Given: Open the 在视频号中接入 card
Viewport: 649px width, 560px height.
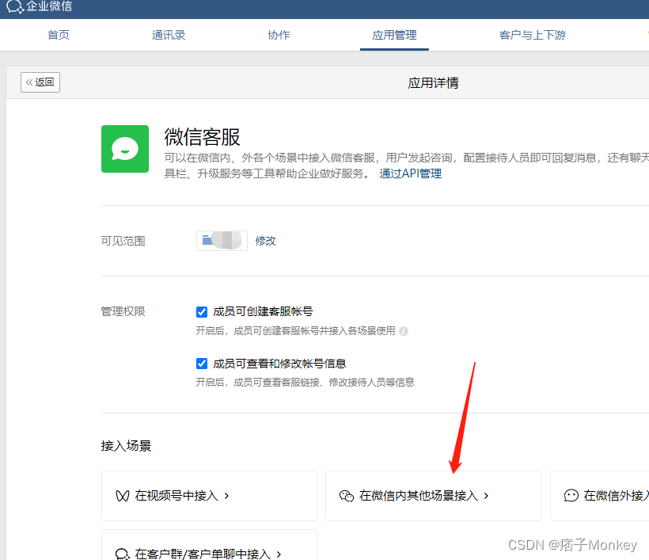Looking at the screenshot, I should (209, 496).
